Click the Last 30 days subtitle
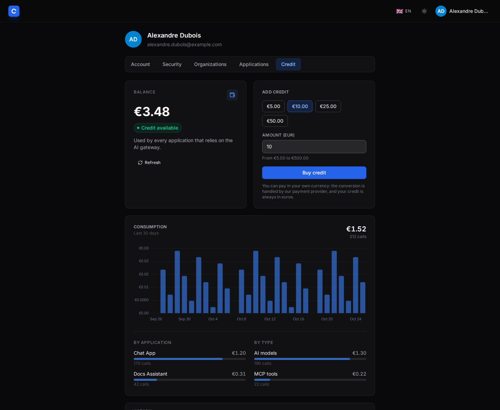Image resolution: width=500 pixels, height=410 pixels. (146, 233)
